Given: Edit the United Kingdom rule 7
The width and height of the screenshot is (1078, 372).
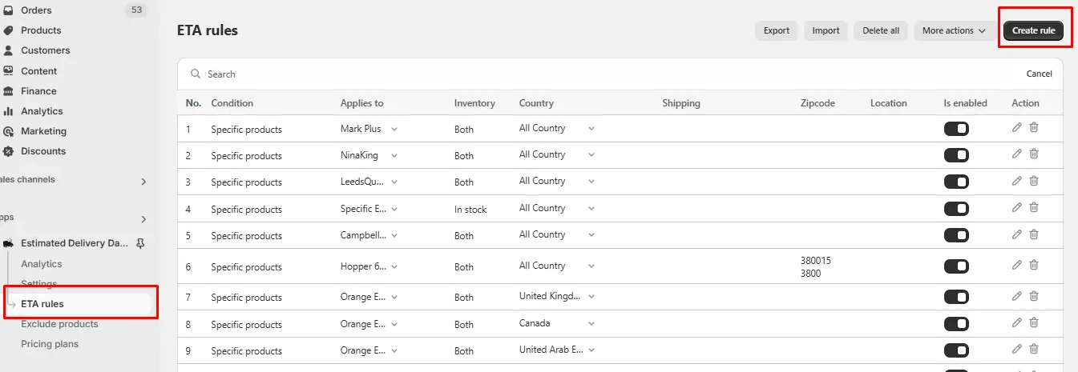Looking at the screenshot, I should click(1017, 296).
